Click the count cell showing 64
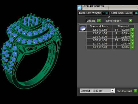The height and width of the screenshot is (104, 138). point(116,30)
